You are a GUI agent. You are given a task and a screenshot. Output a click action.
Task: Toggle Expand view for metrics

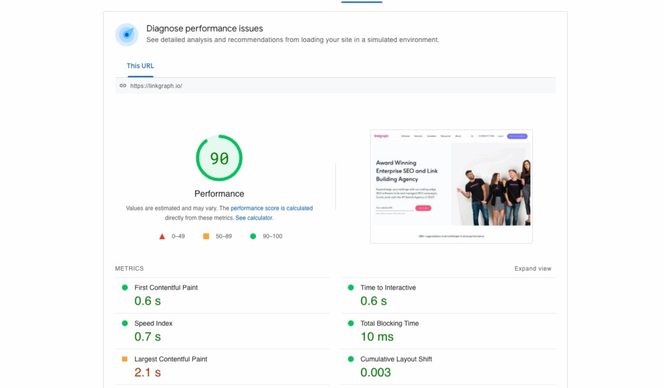533,269
